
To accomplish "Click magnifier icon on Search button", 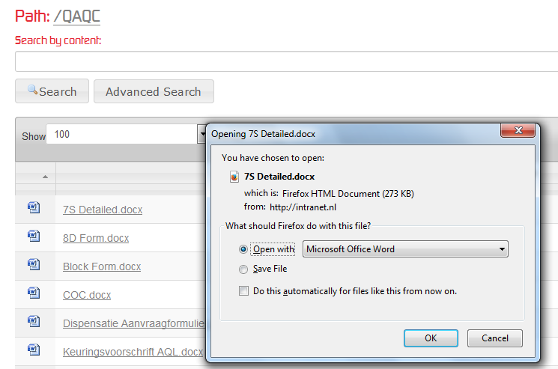I will click(32, 90).
